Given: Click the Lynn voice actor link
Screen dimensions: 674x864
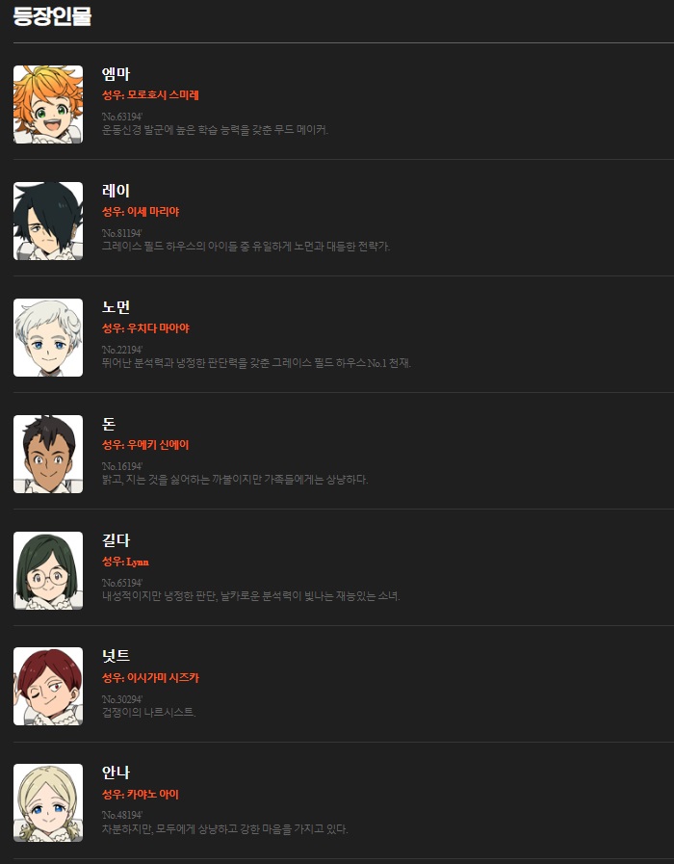Looking at the screenshot, I should [138, 562].
